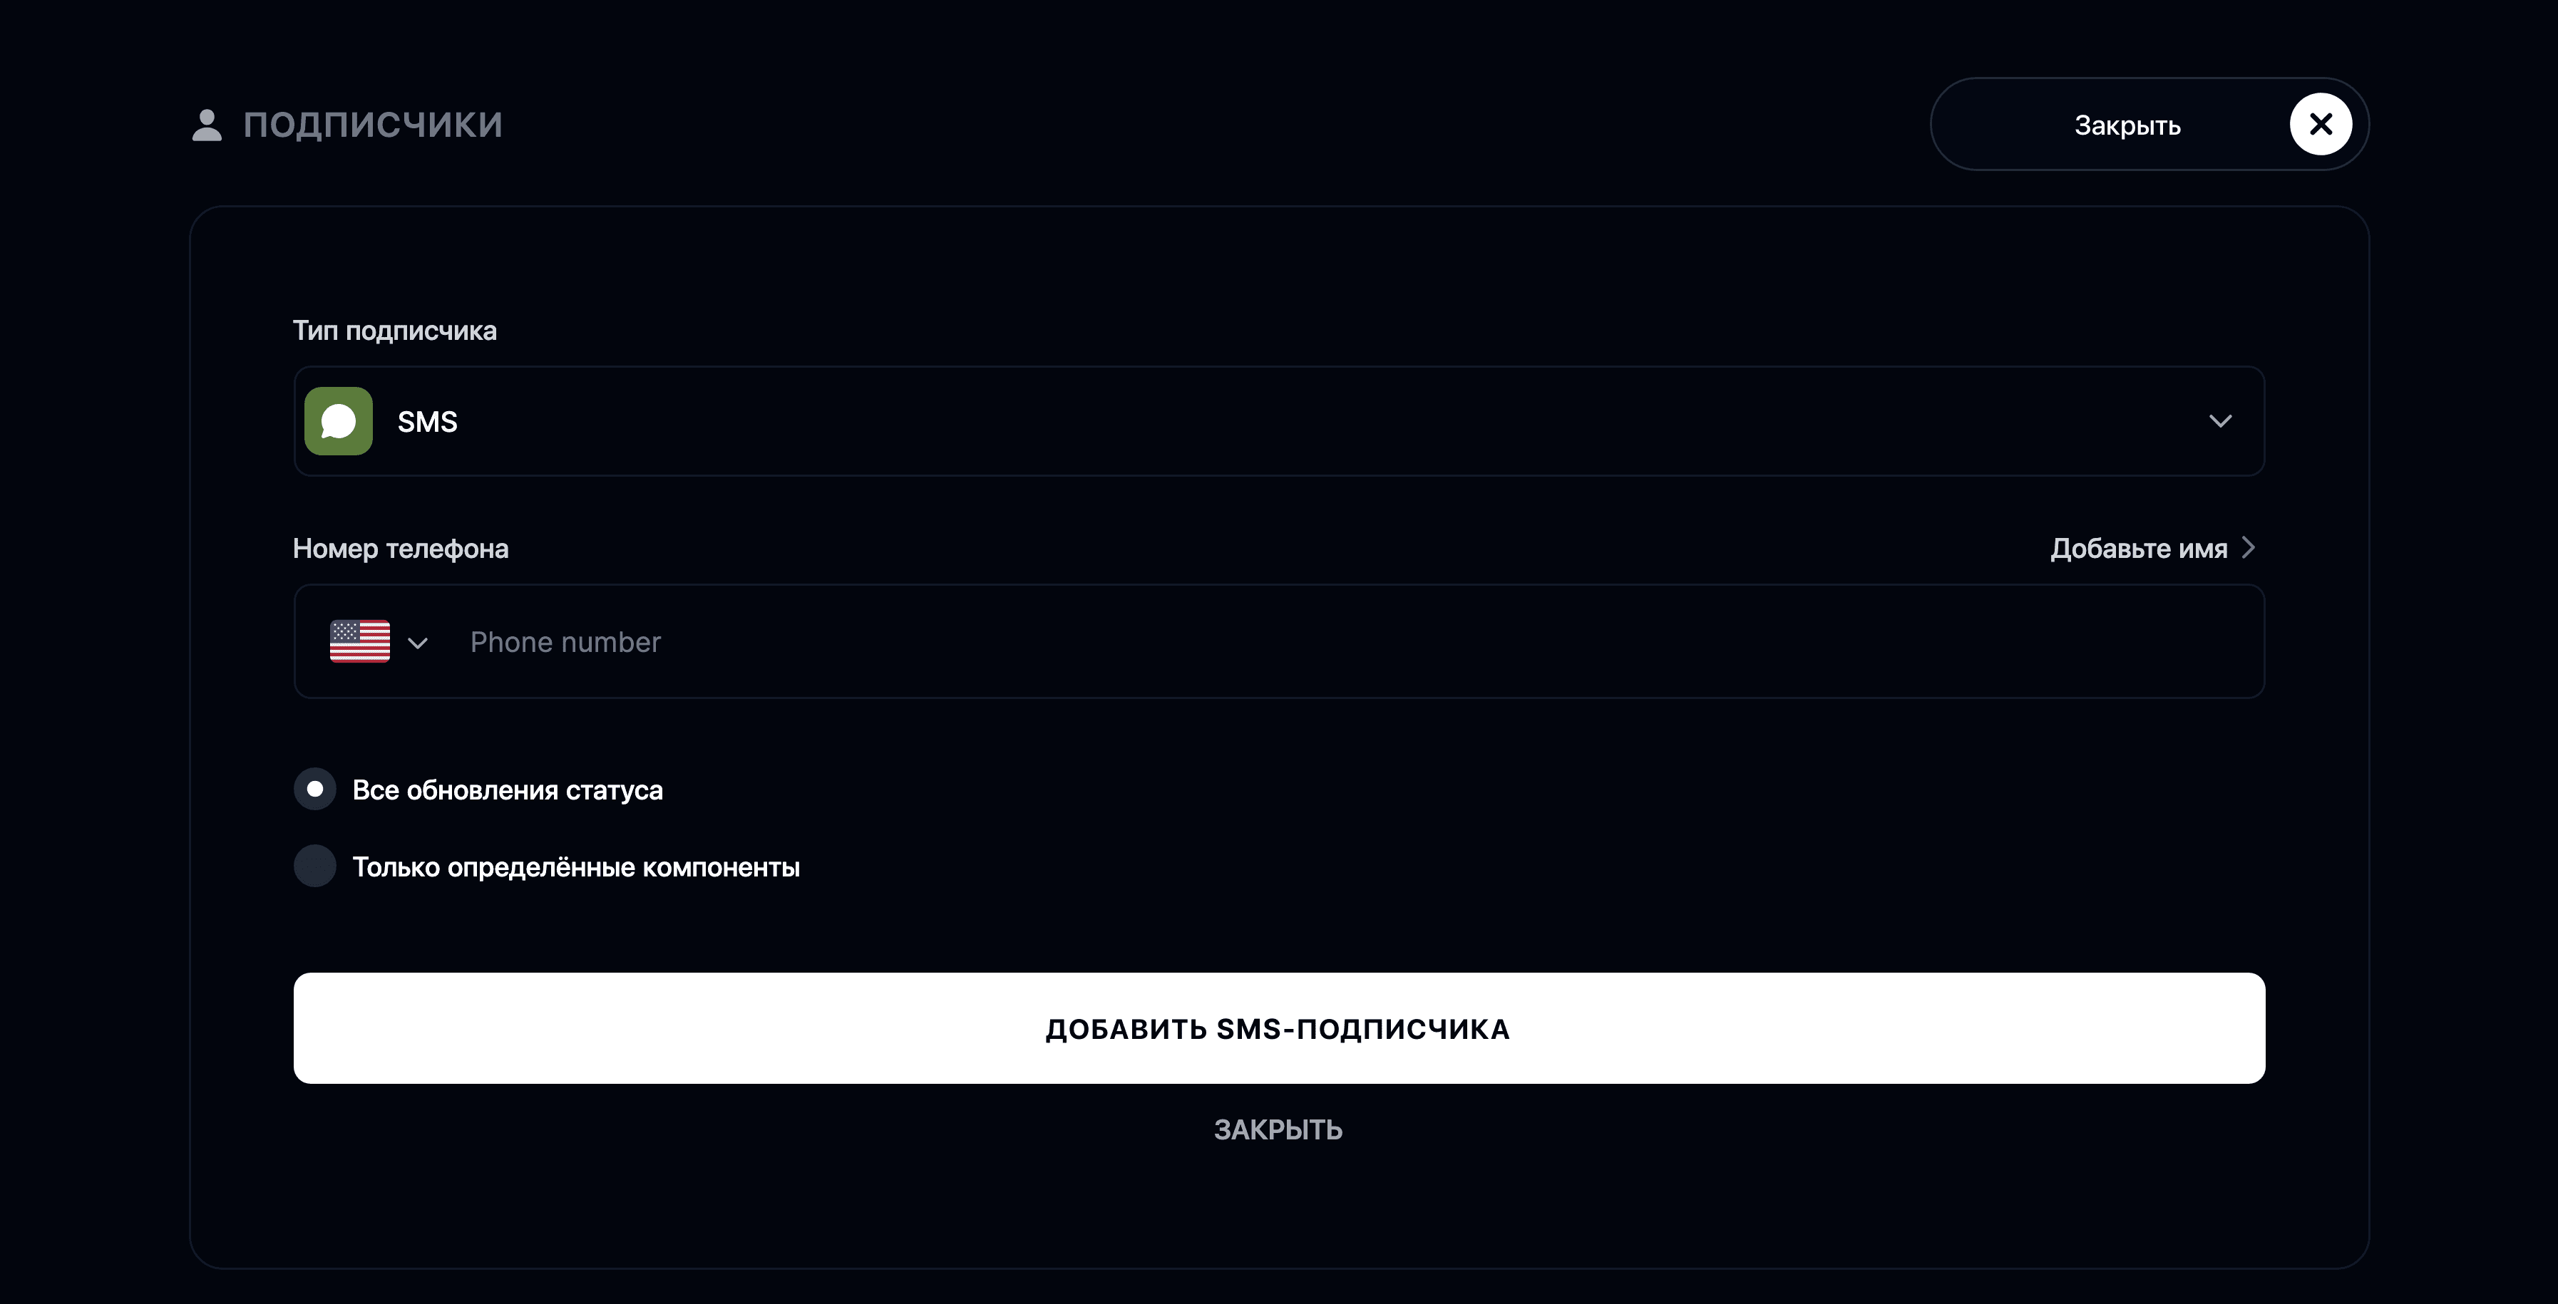Click the ЗАКРЫТЬ link at bottom

click(1278, 1130)
